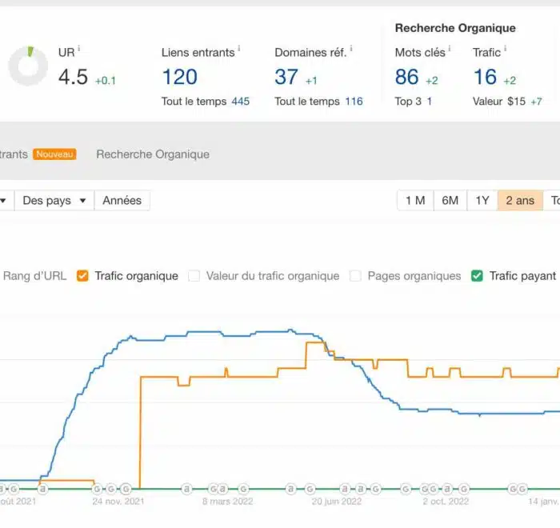Click the info icon next to Trafic
The image size is (560, 528).
(506, 49)
